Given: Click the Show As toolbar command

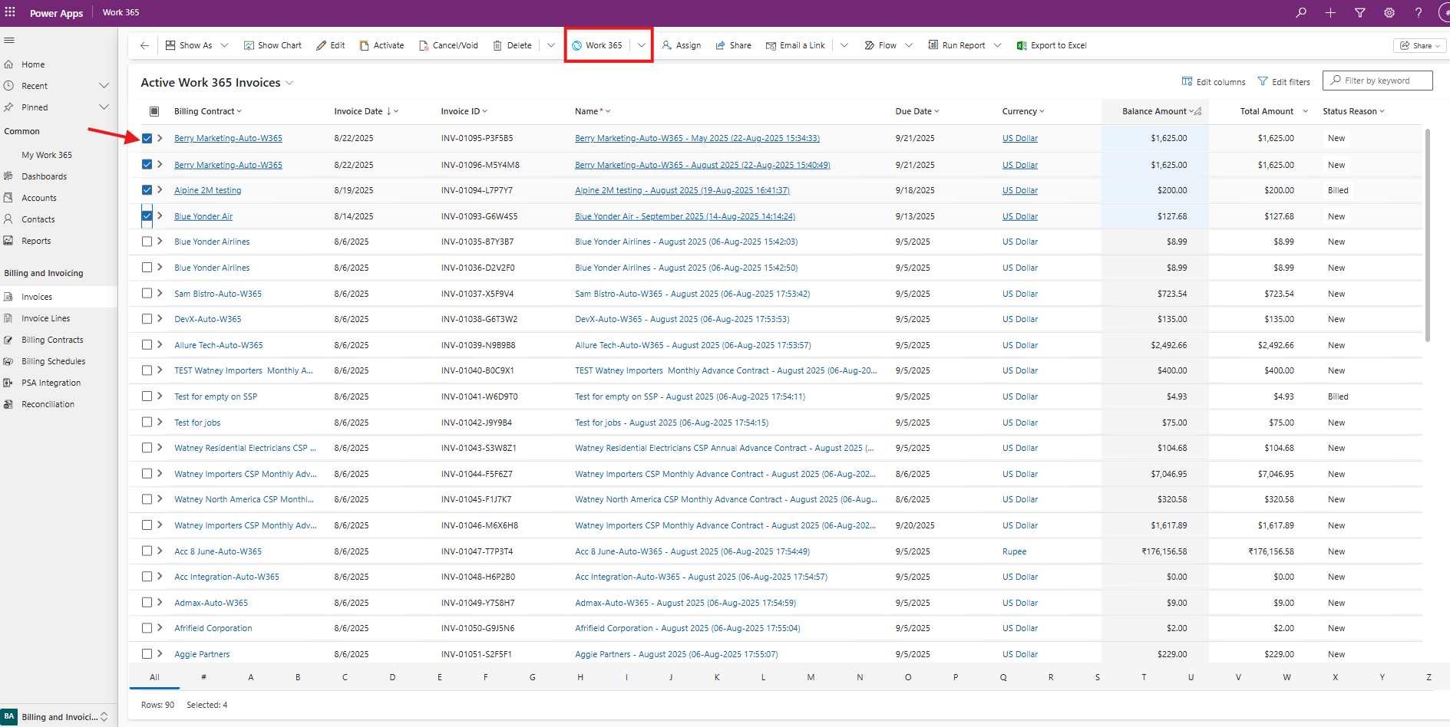Looking at the screenshot, I should [x=189, y=45].
